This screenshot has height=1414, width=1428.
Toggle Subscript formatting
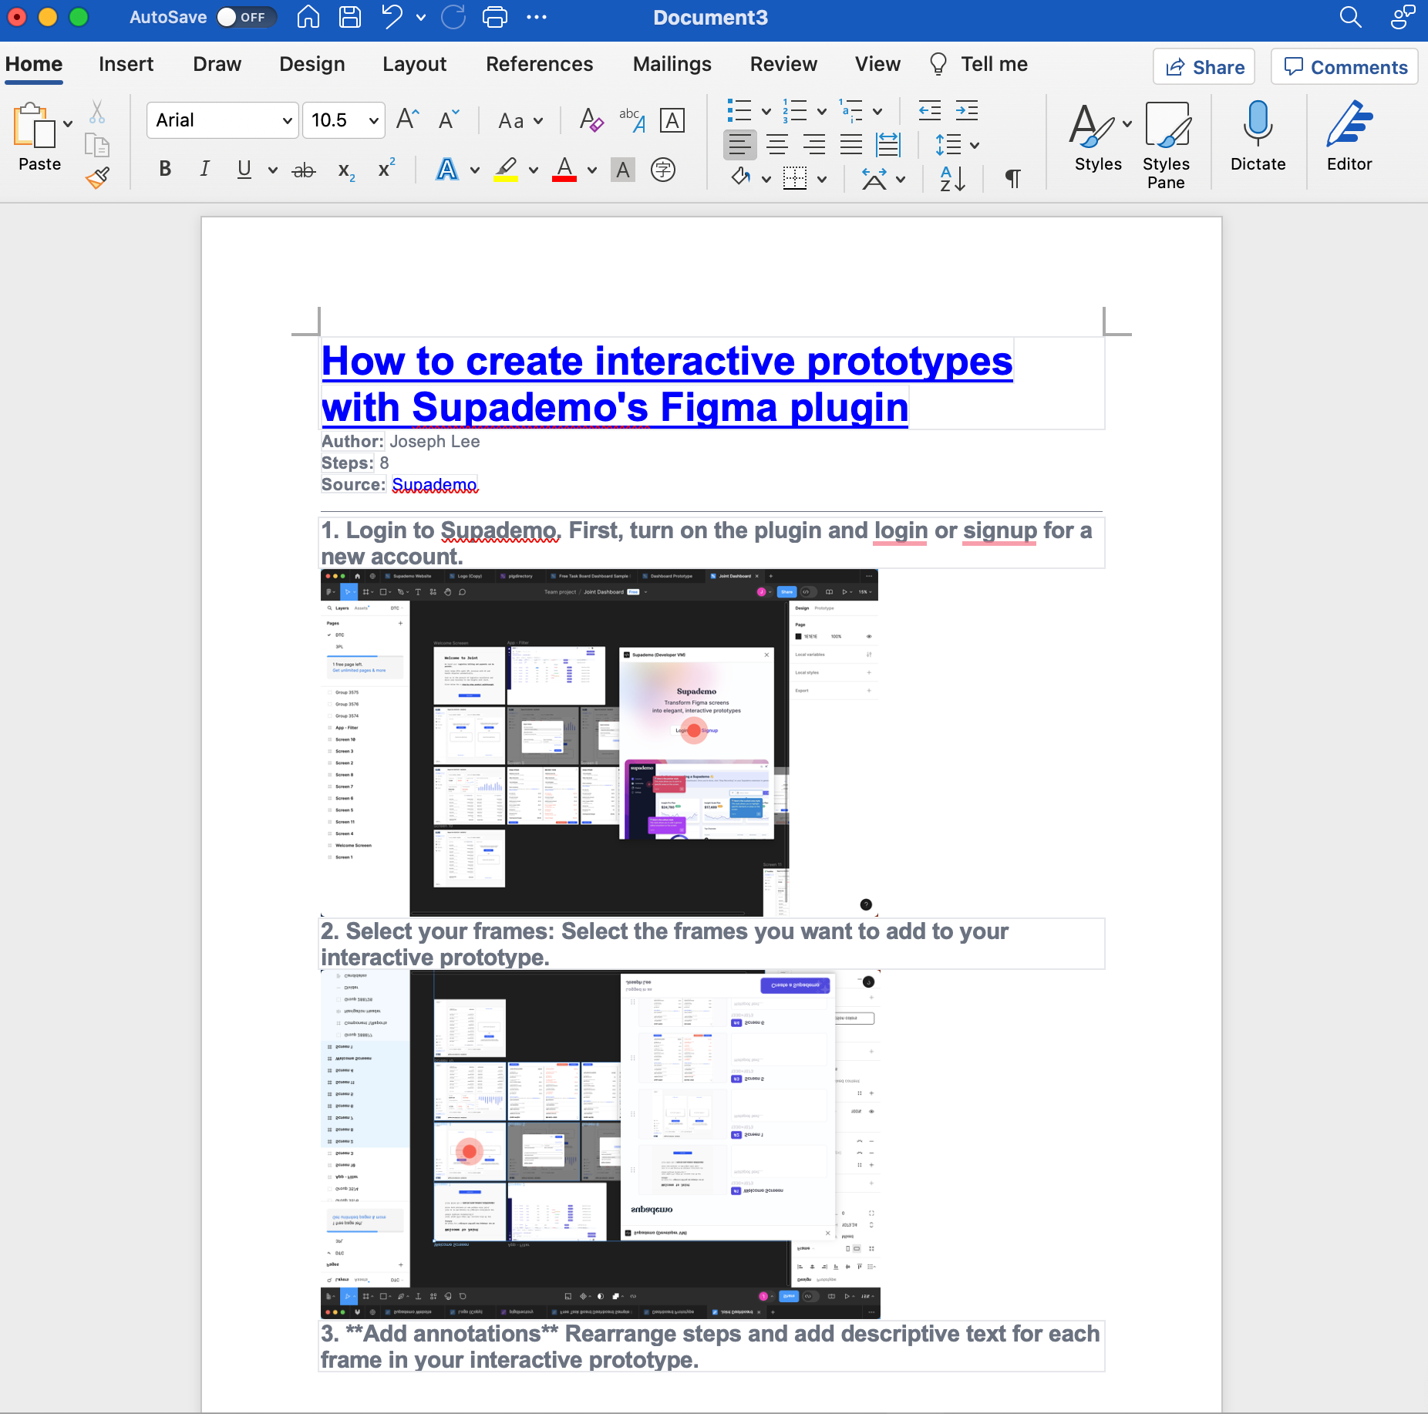click(x=346, y=170)
